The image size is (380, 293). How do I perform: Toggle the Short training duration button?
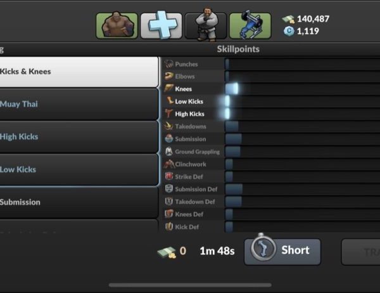[282, 252]
